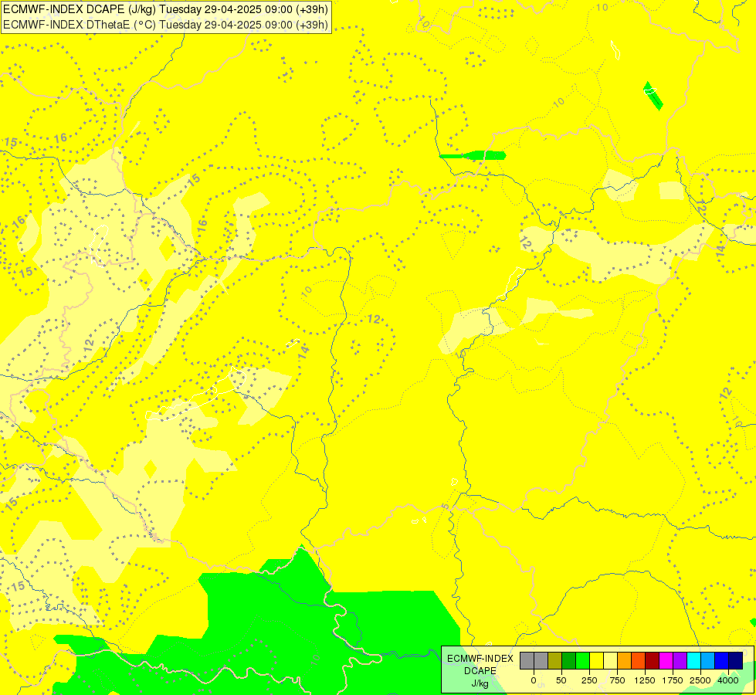Click the DThetaE (°C) title line
The image size is (756, 695).
(x=165, y=25)
